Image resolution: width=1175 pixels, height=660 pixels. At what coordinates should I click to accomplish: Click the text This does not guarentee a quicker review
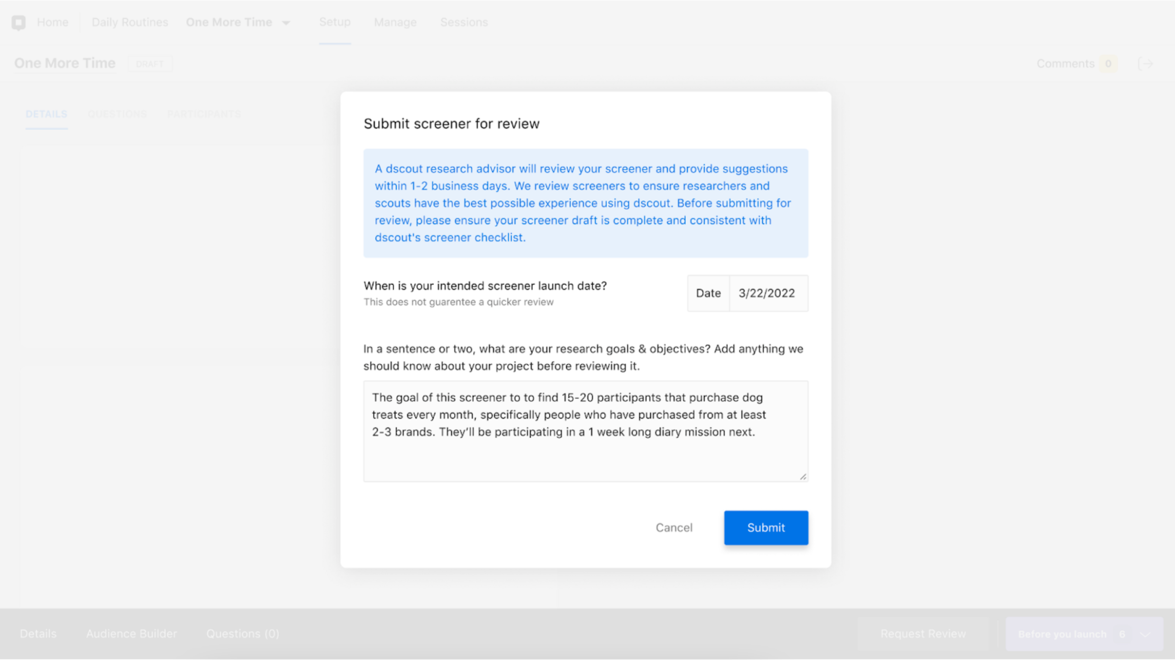point(458,302)
